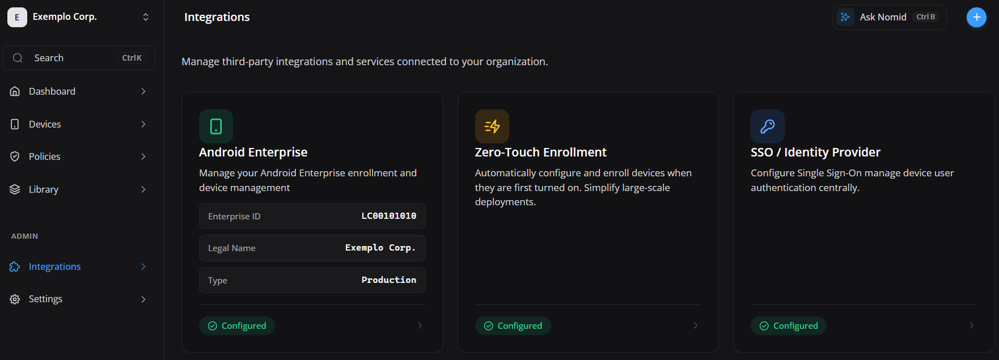Click the check icon in Zero-Touch Configured badge

coord(488,326)
